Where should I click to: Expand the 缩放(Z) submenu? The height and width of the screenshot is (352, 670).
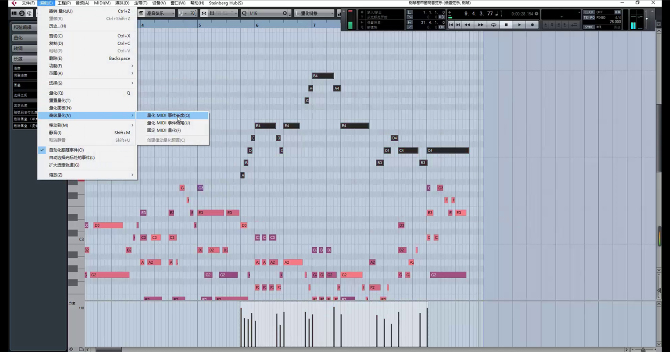[x=87, y=175]
